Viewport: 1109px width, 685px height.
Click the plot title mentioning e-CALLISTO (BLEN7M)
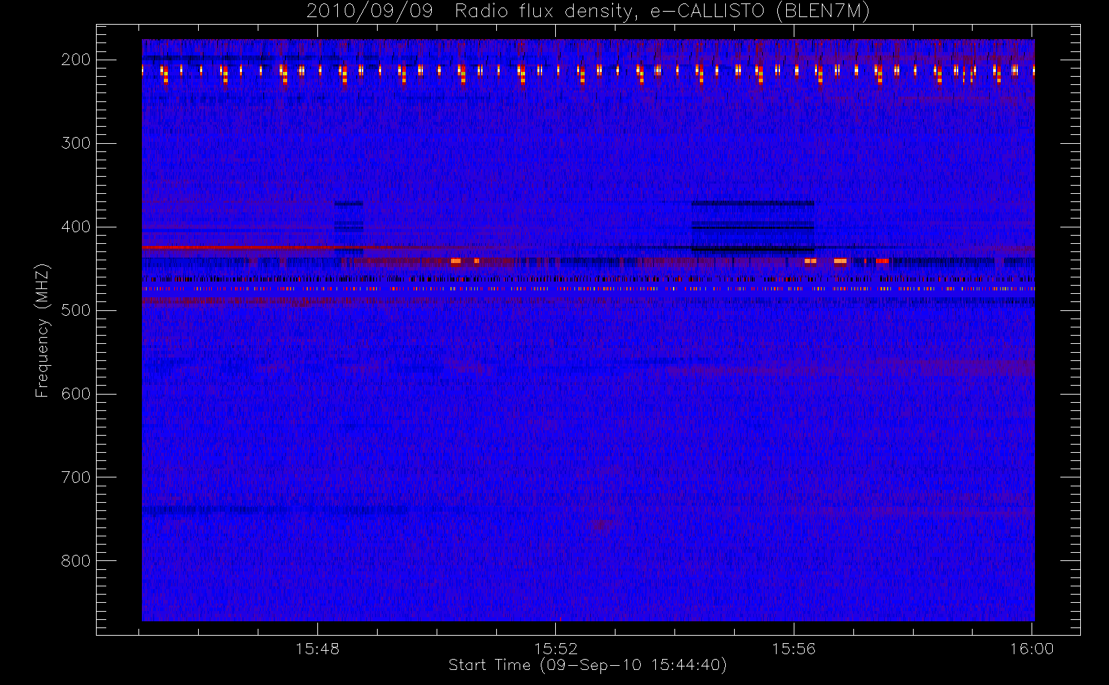point(588,12)
